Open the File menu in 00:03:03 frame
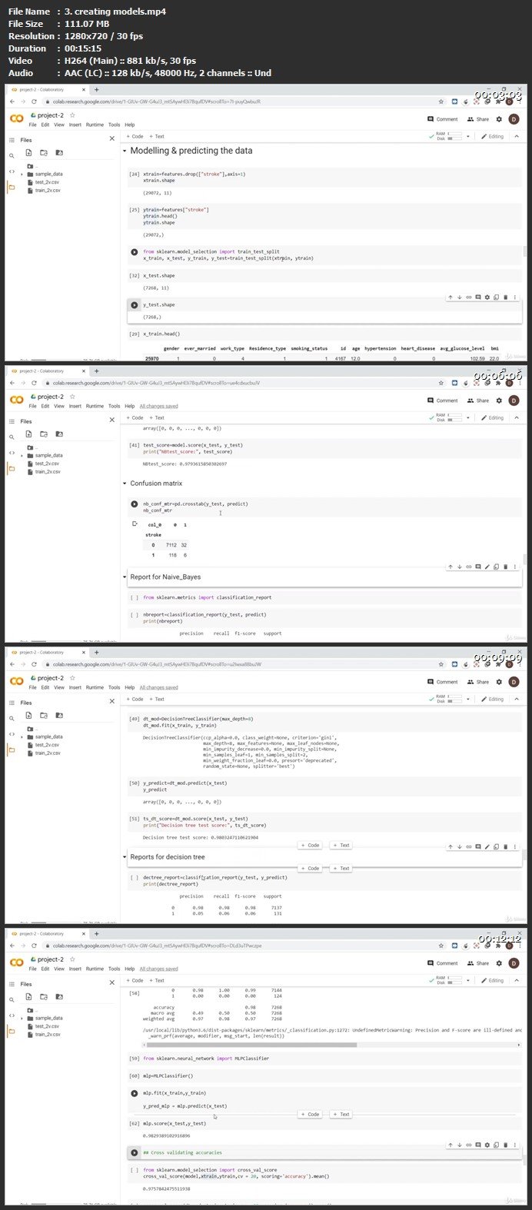Viewport: 532px width, 1210px height. pos(33,125)
